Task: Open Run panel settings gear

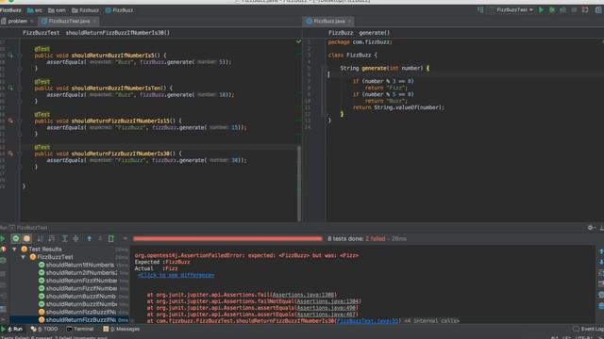Action: (x=590, y=228)
